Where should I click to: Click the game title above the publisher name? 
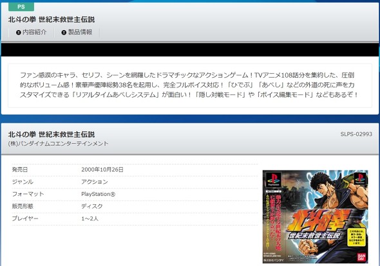(52, 134)
